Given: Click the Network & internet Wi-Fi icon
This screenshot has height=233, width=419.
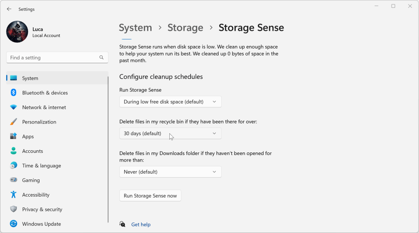Looking at the screenshot, I should pyautogui.click(x=13, y=107).
